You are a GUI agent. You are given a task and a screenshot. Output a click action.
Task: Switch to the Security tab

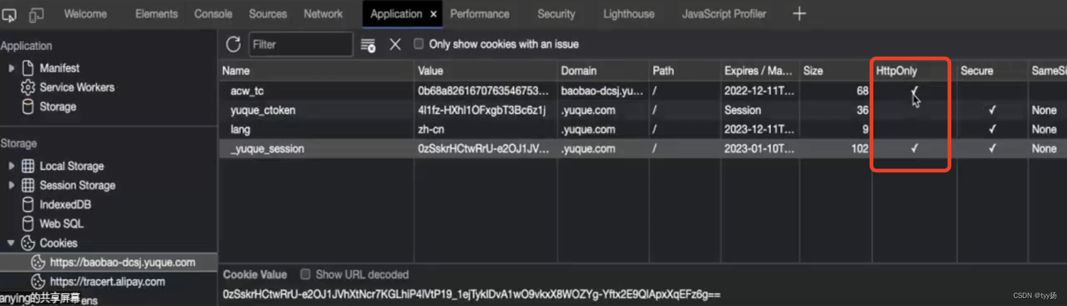(x=556, y=14)
